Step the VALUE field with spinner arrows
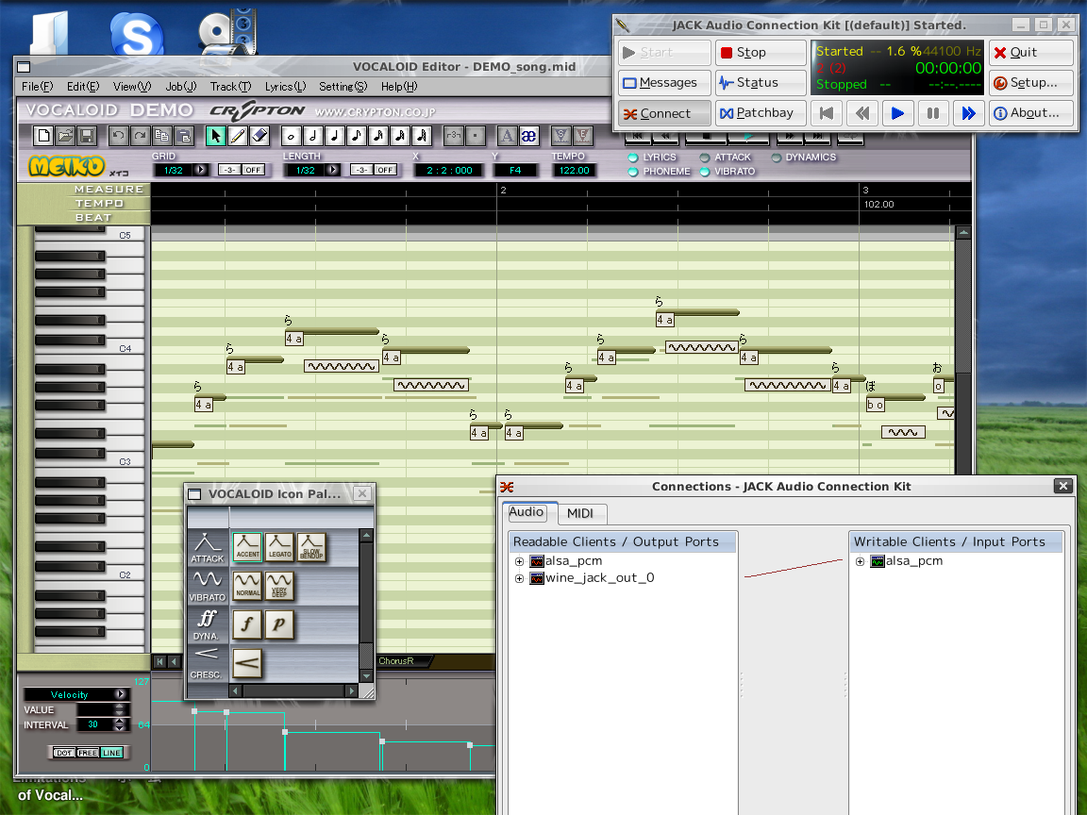The width and height of the screenshot is (1087, 815). 119,709
